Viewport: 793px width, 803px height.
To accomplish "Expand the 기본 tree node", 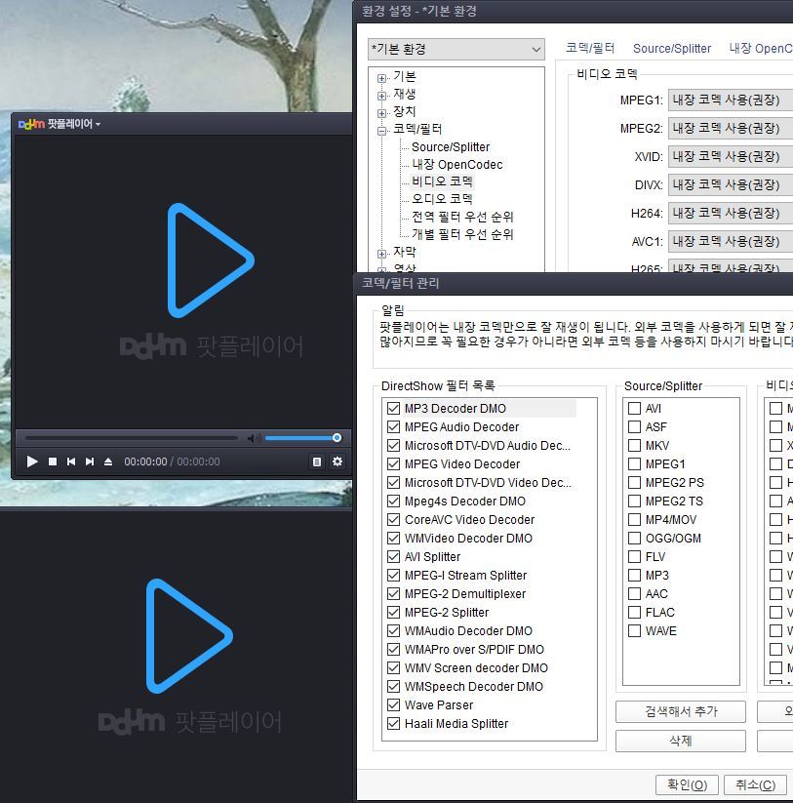I will 381,78.
